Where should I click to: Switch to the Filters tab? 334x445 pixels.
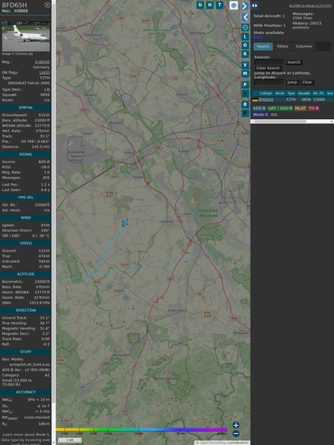[x=283, y=47]
